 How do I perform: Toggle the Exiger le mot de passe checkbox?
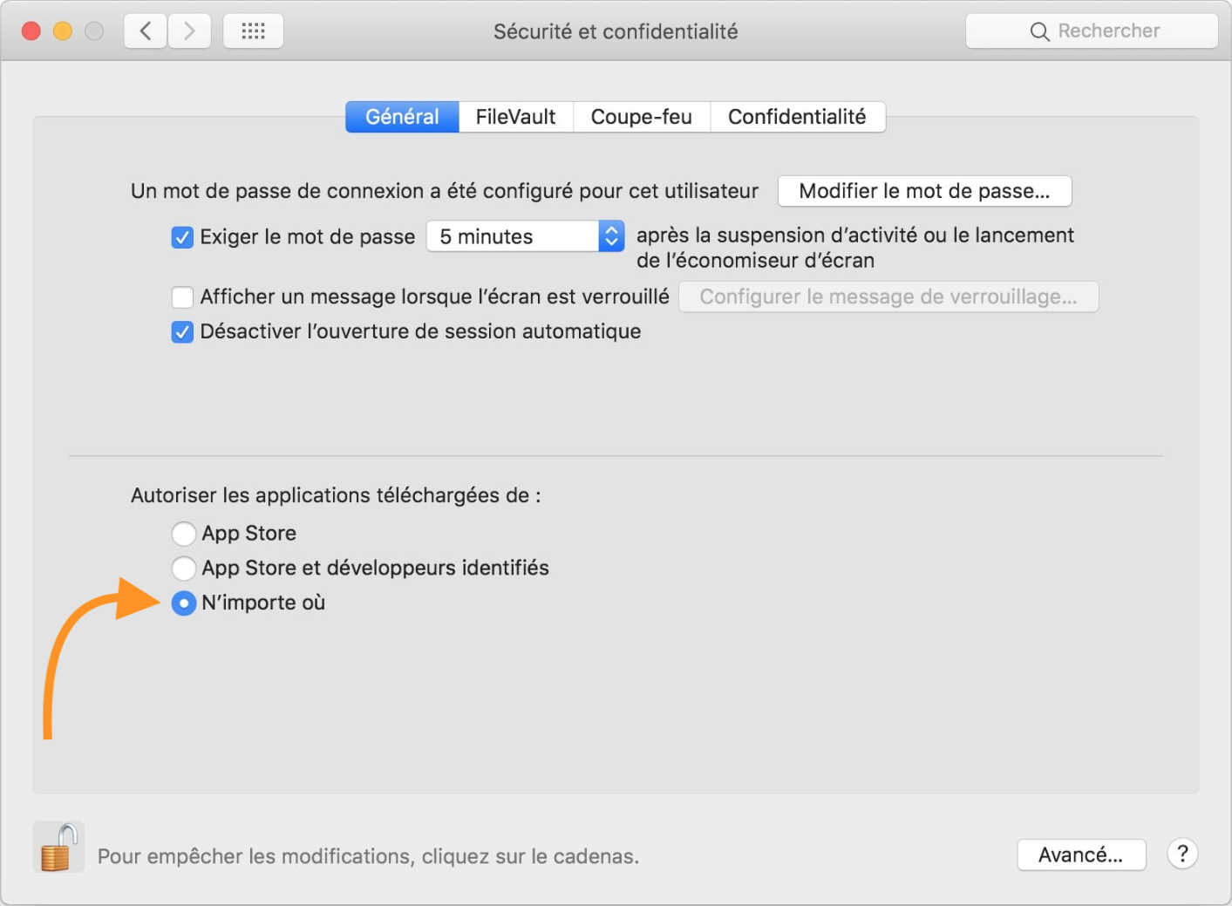[182, 237]
